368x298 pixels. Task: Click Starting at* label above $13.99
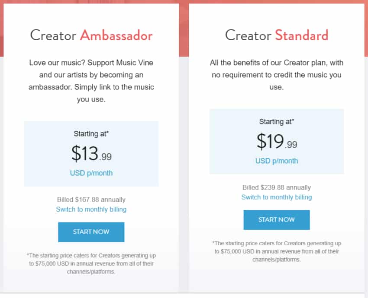91,134
